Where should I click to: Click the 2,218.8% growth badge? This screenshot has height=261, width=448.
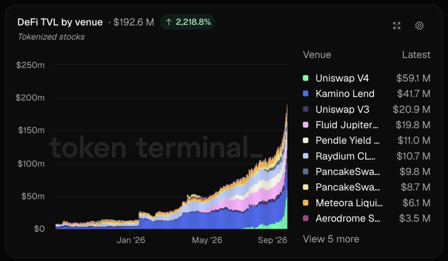(188, 22)
